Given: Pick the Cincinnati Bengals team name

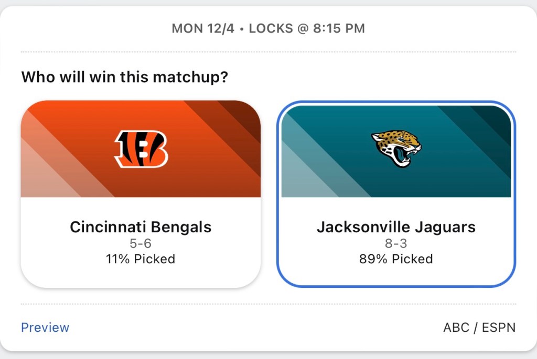Looking at the screenshot, I should (141, 227).
